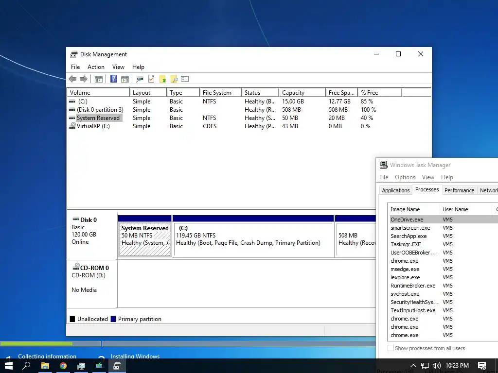Sort processes by Image Name header

coord(414,209)
